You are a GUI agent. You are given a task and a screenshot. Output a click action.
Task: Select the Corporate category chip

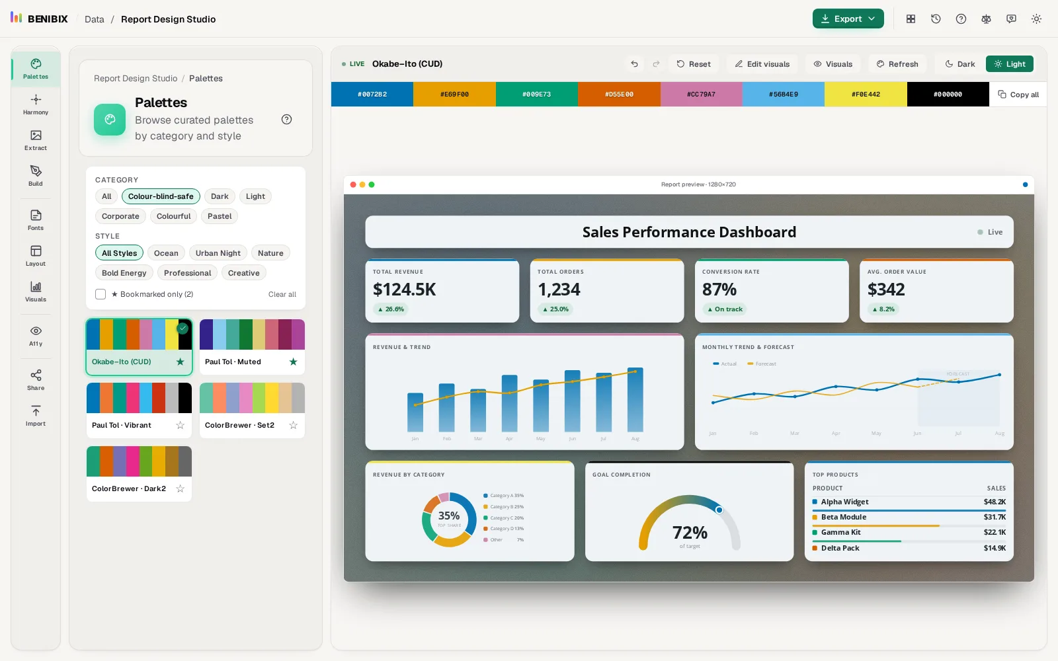[120, 216]
